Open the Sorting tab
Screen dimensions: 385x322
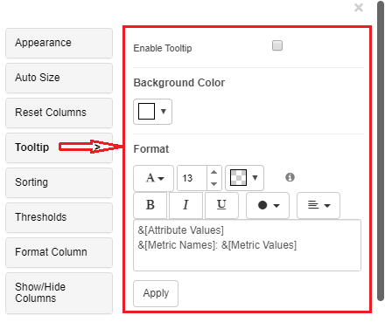click(59, 182)
